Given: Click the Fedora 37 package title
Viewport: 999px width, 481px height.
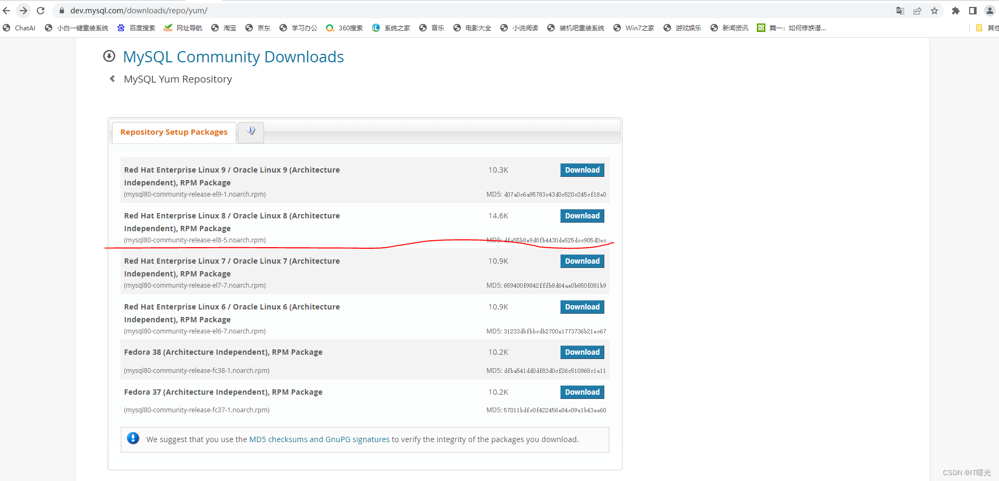Looking at the screenshot, I should tap(223, 392).
